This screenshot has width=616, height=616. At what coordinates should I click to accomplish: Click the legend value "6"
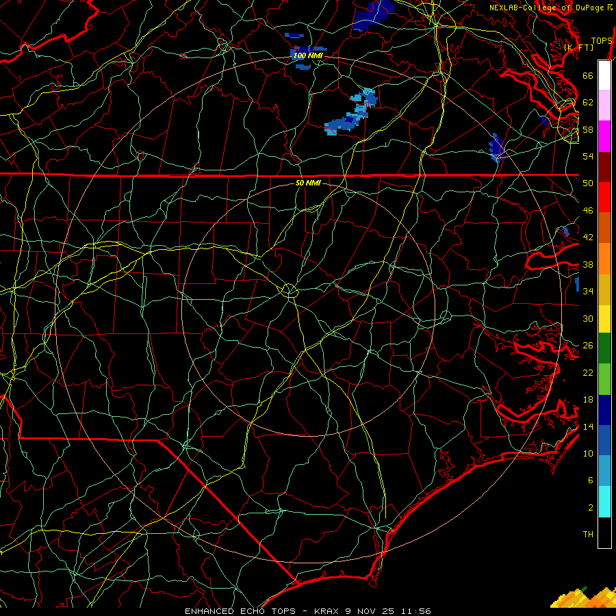[x=590, y=480]
